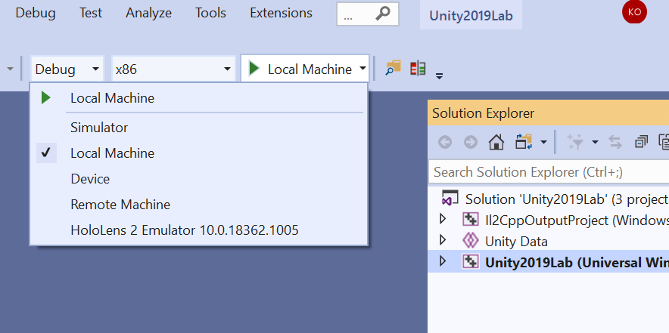Open the Tools menu
669x333 pixels.
[211, 13]
